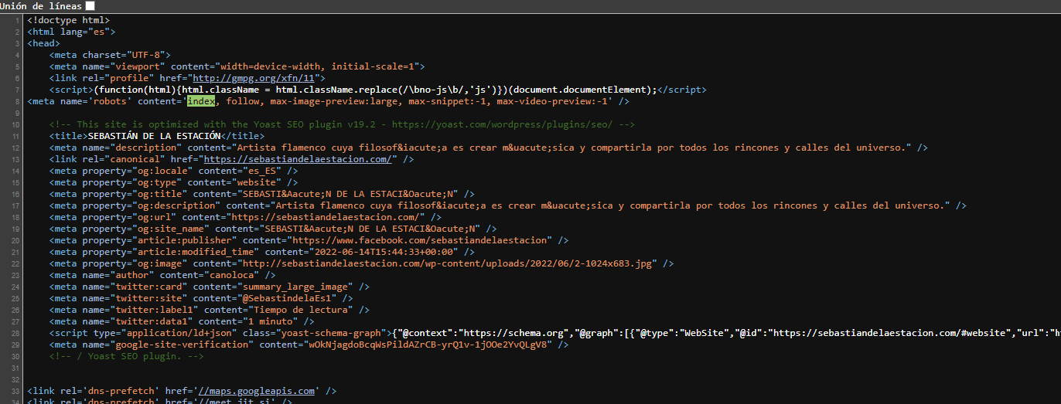This screenshot has height=404, width=1061.
Task: Click the meta charset="UTF-8" line
Action: [x=110, y=55]
